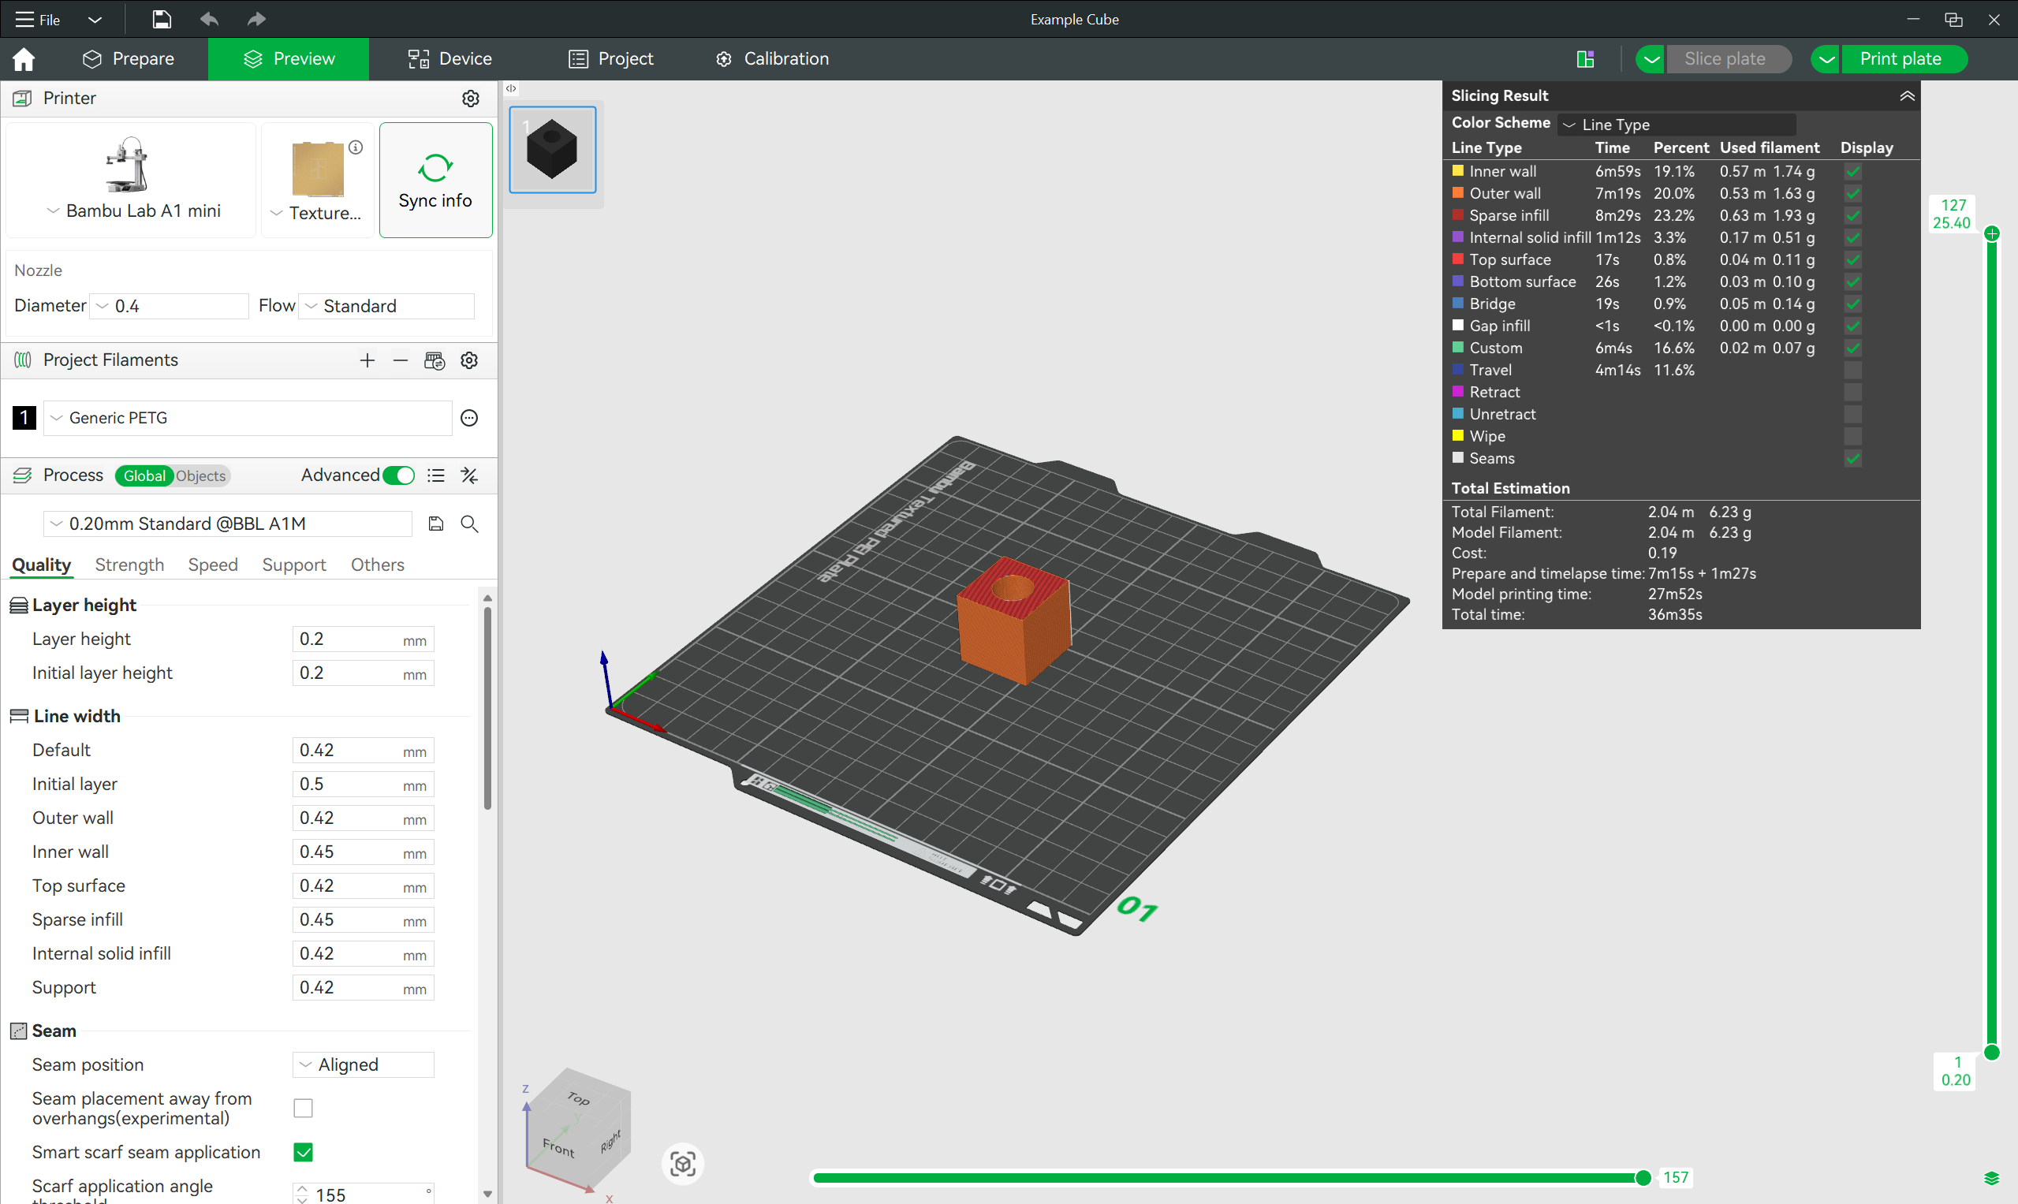Click the reset camera view icon

point(682,1164)
